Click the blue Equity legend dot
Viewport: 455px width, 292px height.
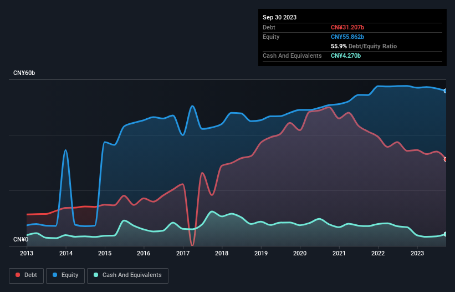click(x=55, y=275)
